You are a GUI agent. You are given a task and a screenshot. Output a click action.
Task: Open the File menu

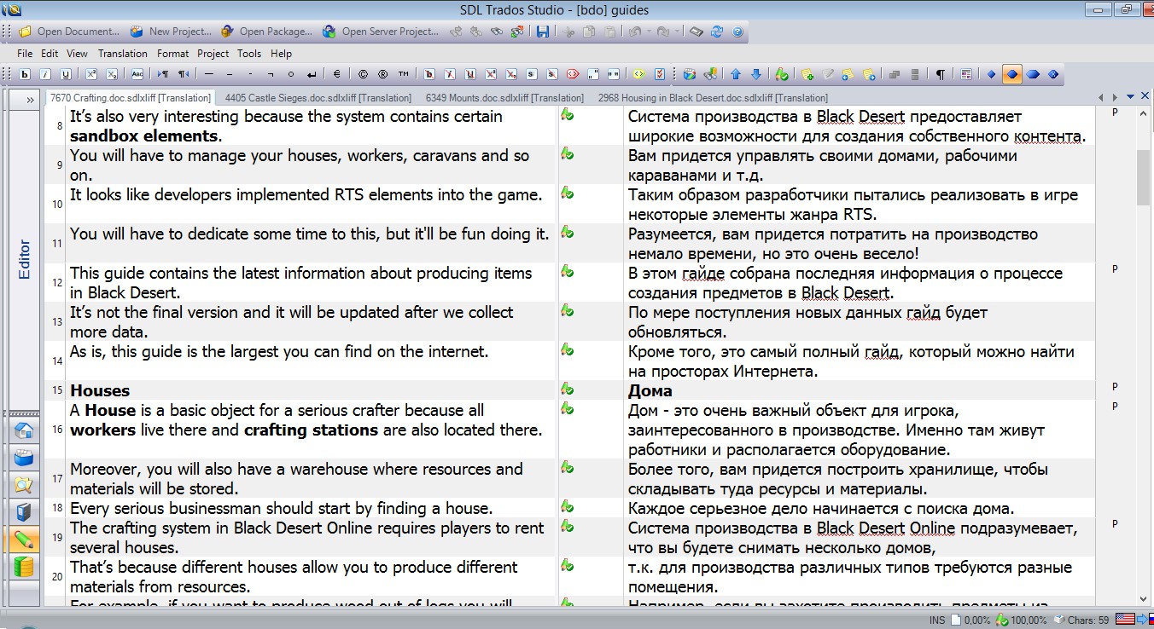pyautogui.click(x=25, y=53)
